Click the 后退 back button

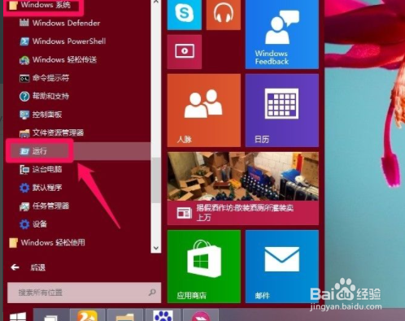pyautogui.click(x=28, y=267)
